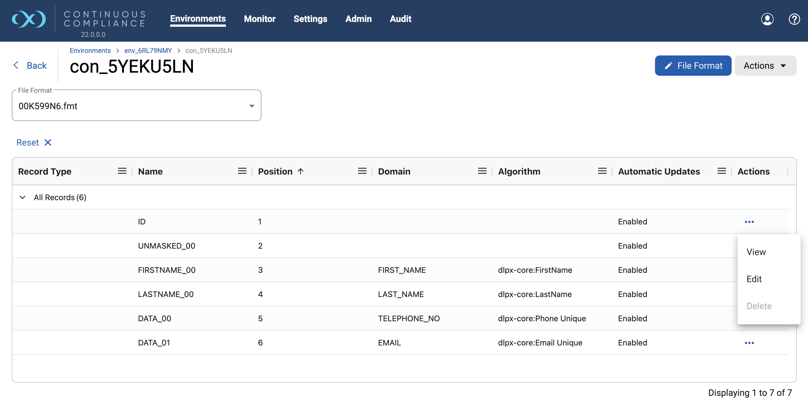Go to the Environments tab

[x=198, y=19]
